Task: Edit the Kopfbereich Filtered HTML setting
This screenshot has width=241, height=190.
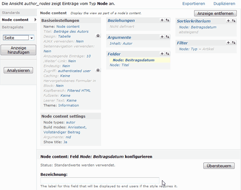Action: (79, 90)
